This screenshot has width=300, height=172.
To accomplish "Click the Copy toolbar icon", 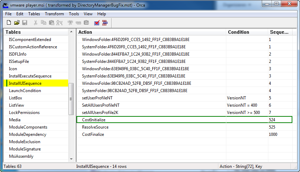I will point(43,23).
